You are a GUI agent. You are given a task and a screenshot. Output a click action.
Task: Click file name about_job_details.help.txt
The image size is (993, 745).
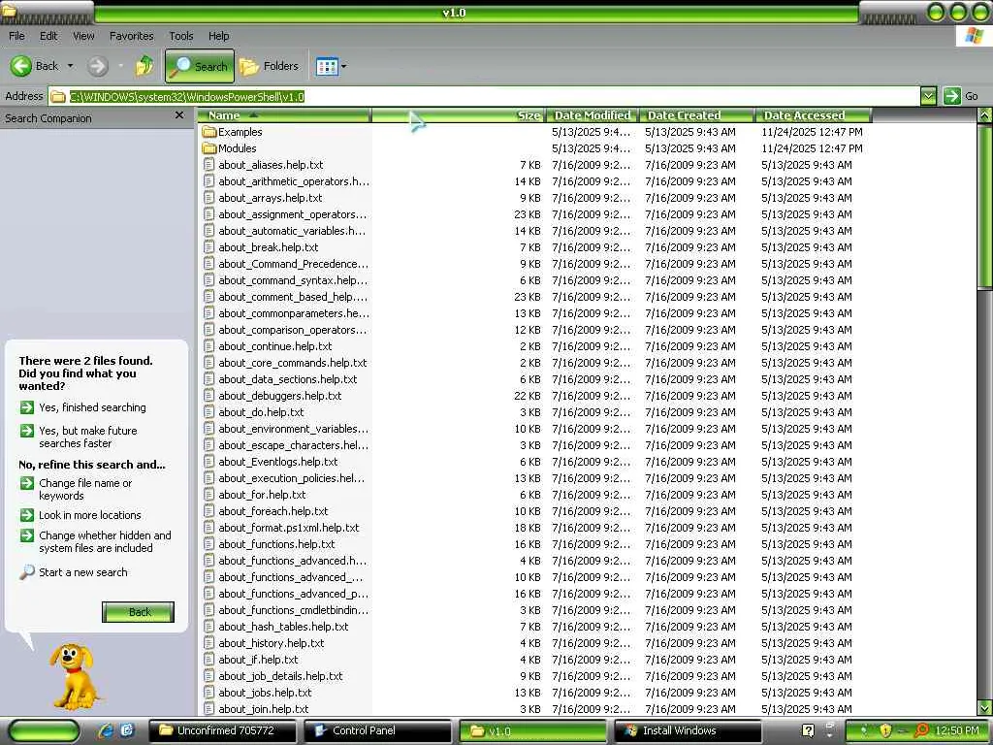pyautogui.click(x=280, y=676)
